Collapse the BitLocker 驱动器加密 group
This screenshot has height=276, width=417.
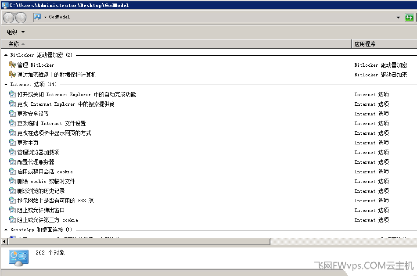pyautogui.click(x=6, y=55)
